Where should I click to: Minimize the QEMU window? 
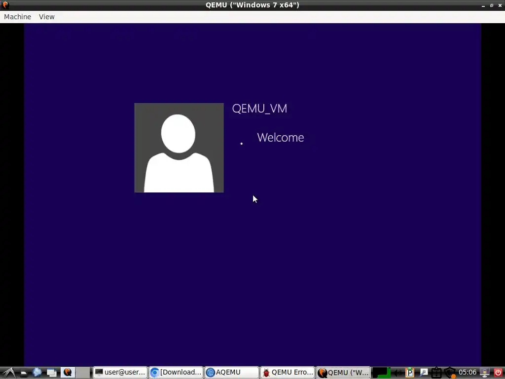click(483, 5)
